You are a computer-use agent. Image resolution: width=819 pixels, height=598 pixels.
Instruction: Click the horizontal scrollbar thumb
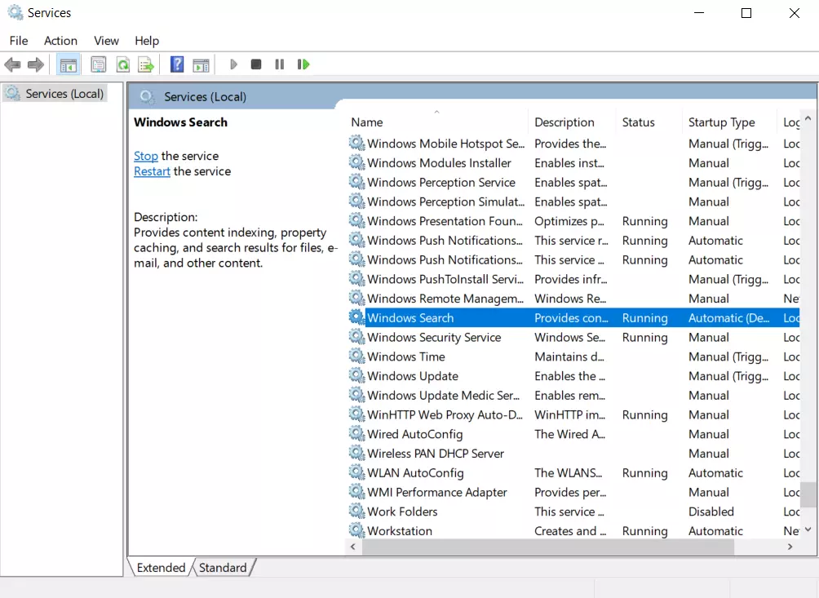[x=548, y=547]
